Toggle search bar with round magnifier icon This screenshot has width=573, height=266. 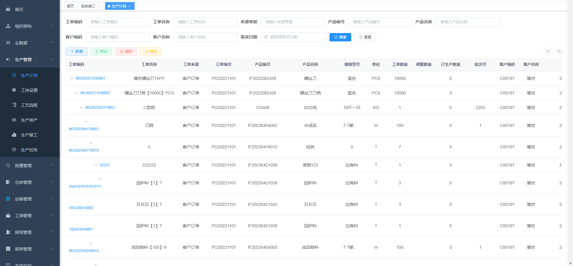(x=548, y=52)
